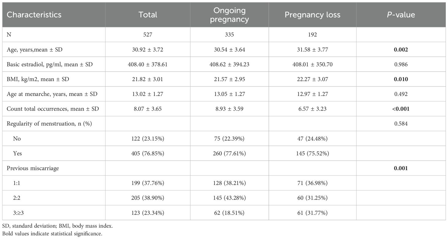Screen dimensions: 448x239
Task: Click the bold P-value <0.001
Action: 401,109
